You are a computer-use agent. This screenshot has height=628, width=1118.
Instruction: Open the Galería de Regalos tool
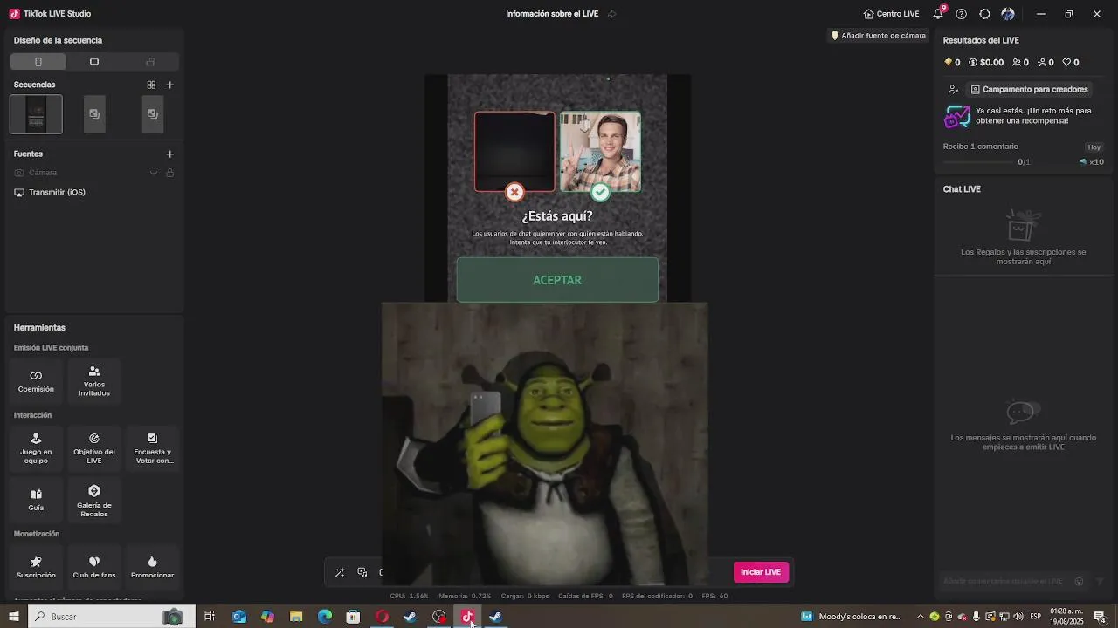click(94, 499)
